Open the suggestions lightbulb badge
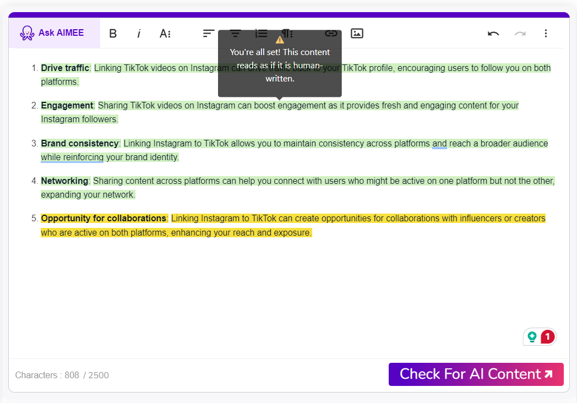The height and width of the screenshot is (403, 577). [x=532, y=337]
